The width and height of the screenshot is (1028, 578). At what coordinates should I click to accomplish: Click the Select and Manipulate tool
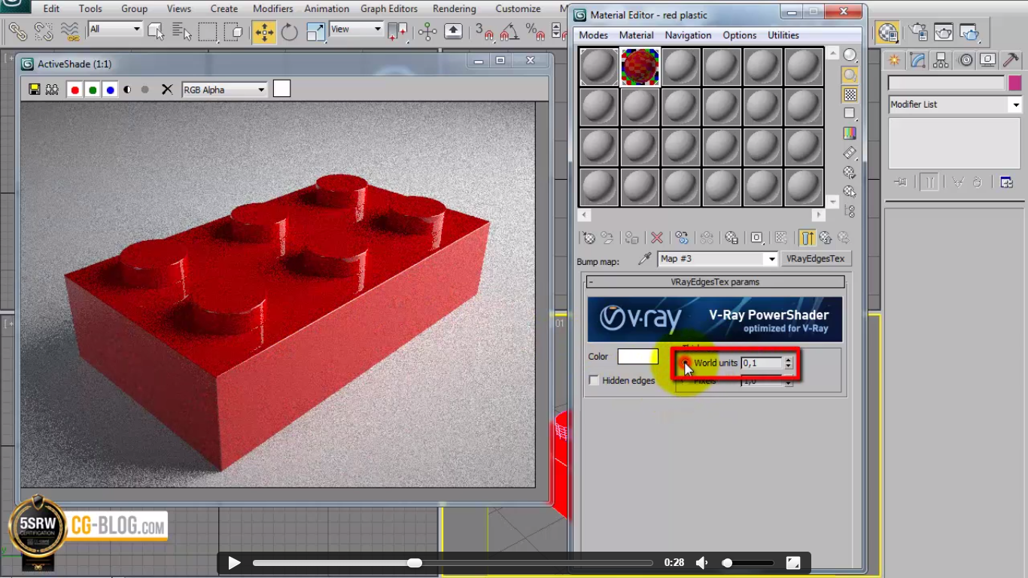tap(427, 32)
